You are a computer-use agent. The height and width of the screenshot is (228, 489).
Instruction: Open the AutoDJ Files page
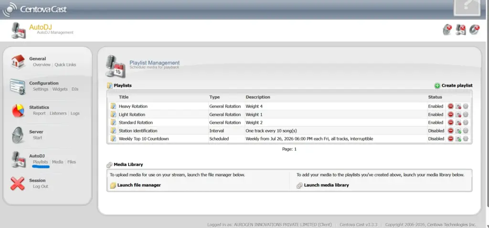72,162
